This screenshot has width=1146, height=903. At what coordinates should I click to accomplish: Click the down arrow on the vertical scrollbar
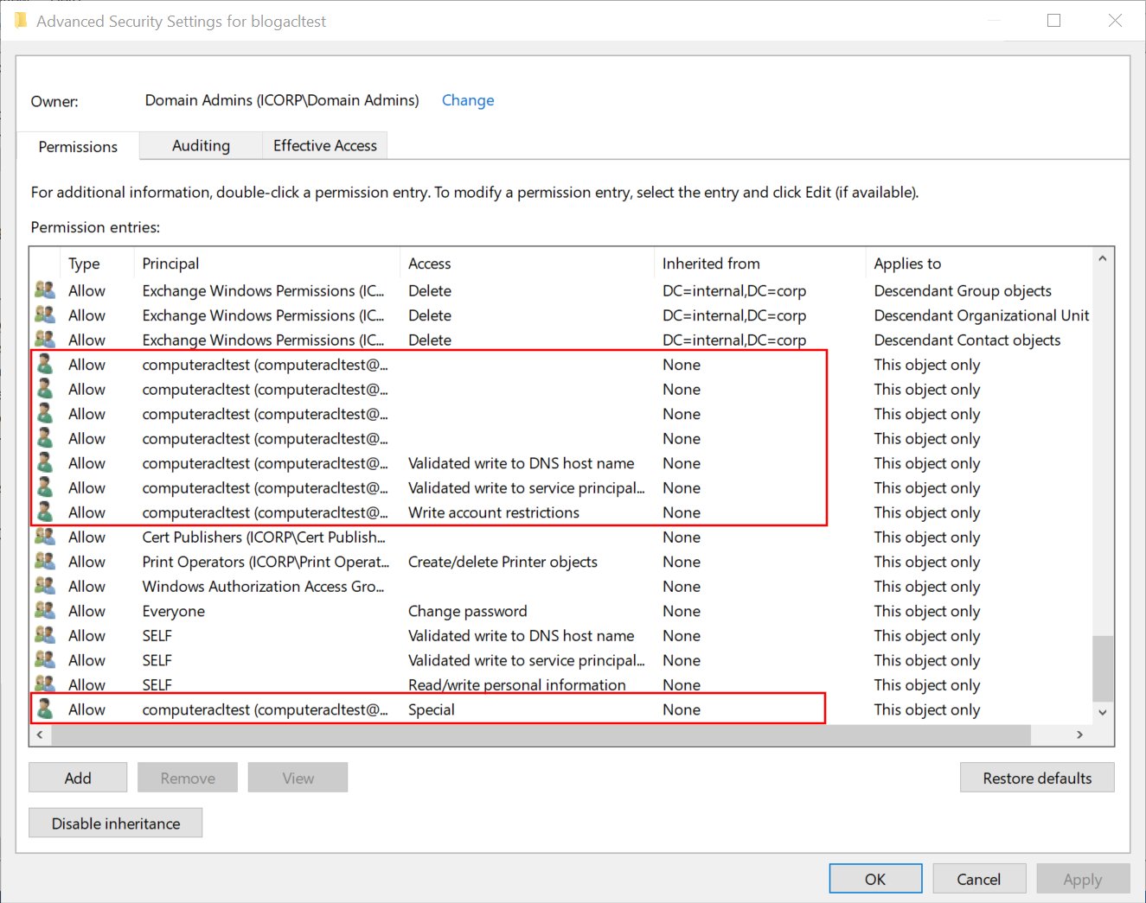(1102, 712)
